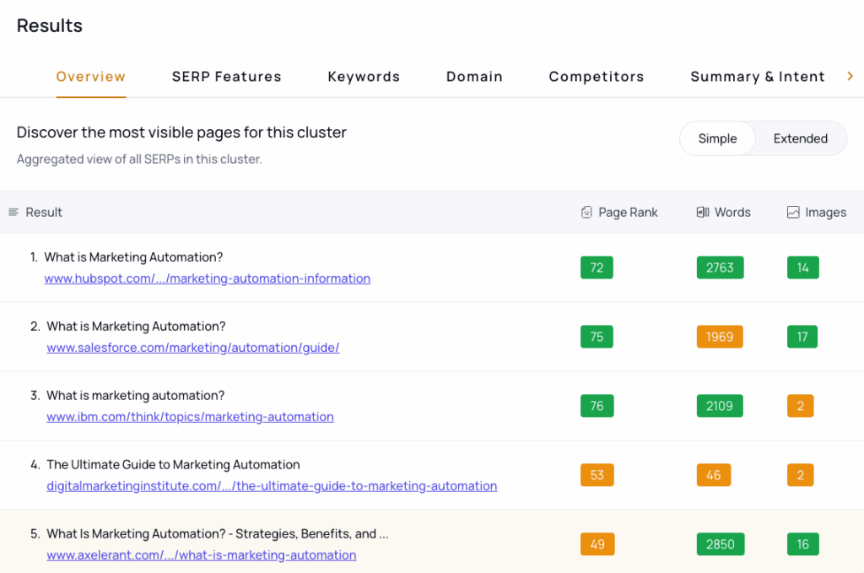The image size is (864, 573).
Task: Open the Summary & Intent tab
Action: tap(757, 77)
